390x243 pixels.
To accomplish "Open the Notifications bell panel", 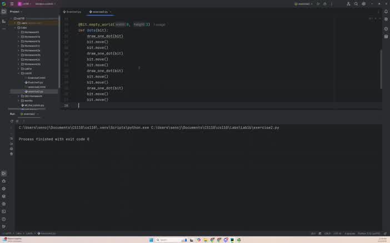I will 386,11.
